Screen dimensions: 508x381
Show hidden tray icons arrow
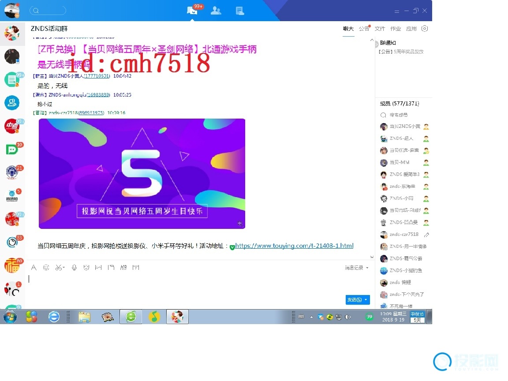point(311,317)
